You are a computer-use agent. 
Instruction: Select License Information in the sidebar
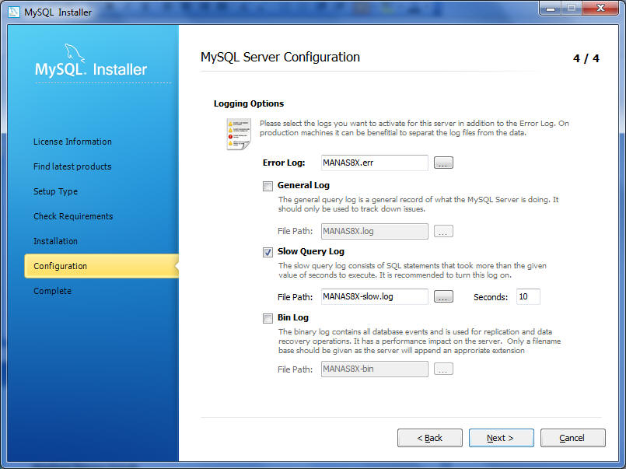(72, 142)
